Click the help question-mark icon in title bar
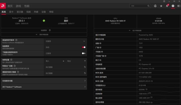 pos(164,1)
